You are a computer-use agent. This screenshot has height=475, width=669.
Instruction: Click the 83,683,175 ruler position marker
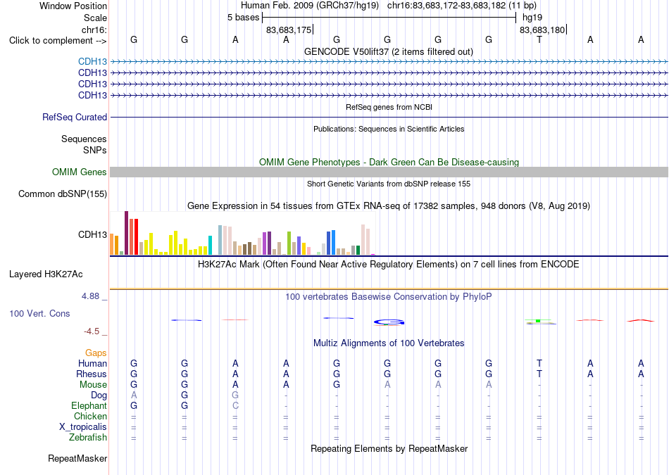[x=289, y=30]
